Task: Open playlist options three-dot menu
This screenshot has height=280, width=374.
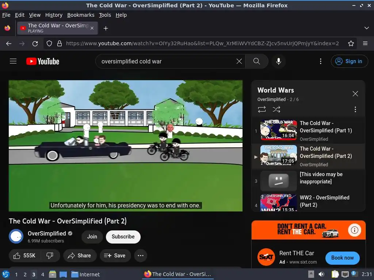Action: (355, 109)
